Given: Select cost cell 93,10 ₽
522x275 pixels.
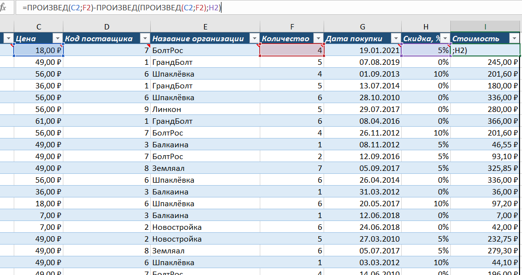Looking at the screenshot, I should coord(485,157).
